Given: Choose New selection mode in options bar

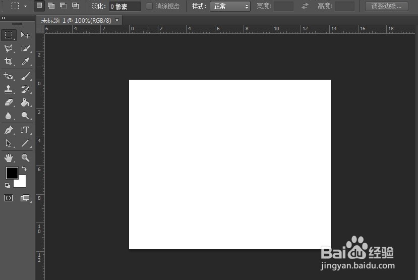Looking at the screenshot, I should pyautogui.click(x=39, y=6).
